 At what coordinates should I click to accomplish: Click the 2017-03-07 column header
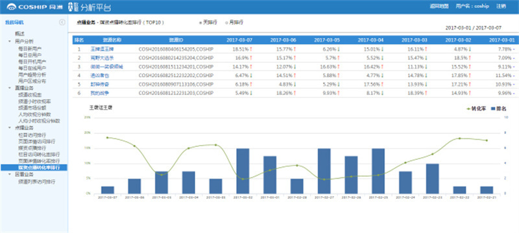tap(239, 40)
